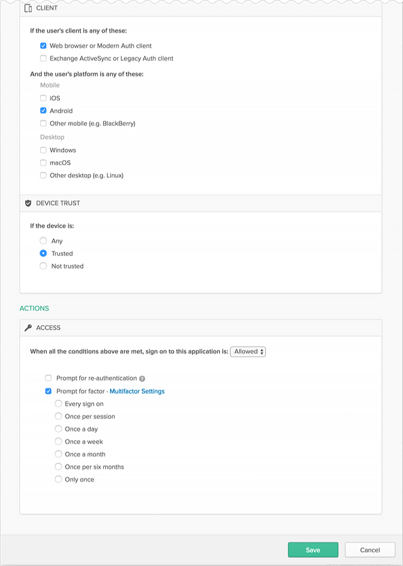Check the Windows desktop platform checkbox
The height and width of the screenshot is (566, 403).
43,150
